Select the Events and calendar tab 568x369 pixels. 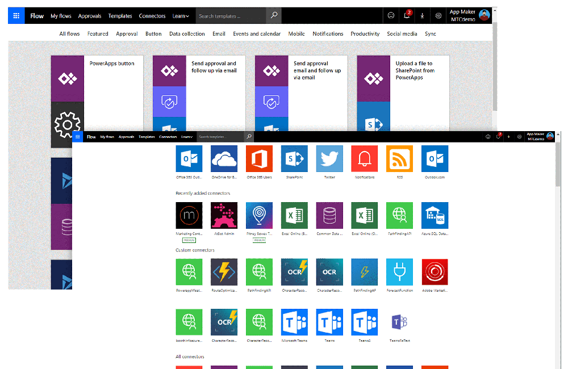click(257, 33)
